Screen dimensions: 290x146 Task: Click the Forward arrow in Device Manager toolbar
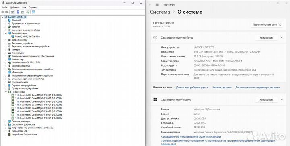(7, 12)
